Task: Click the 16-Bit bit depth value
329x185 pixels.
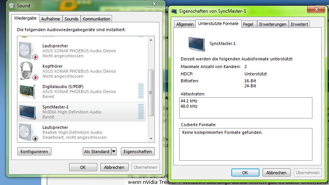Action: point(250,81)
